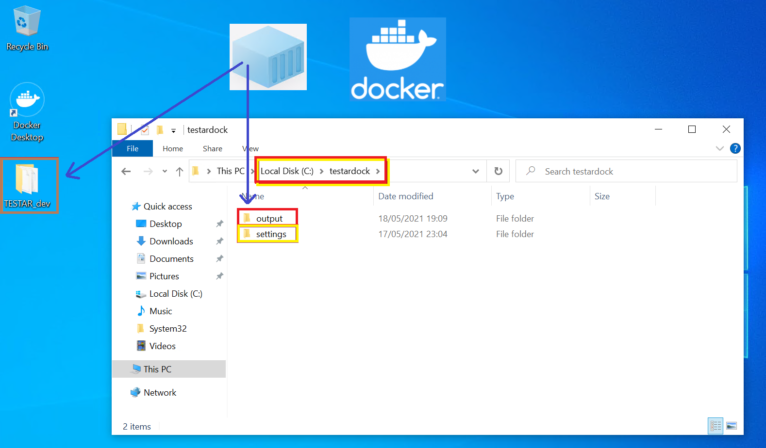This screenshot has width=766, height=448.
Task: Open Local Disk (C:) in navigation pane
Action: click(x=175, y=294)
